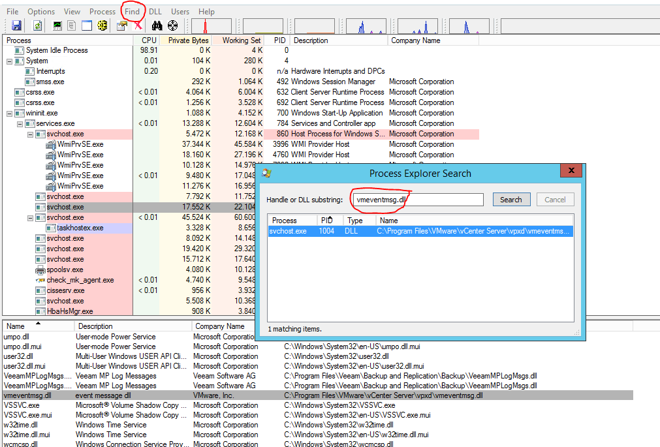
Task: Open the Help menu
Action: tap(206, 12)
